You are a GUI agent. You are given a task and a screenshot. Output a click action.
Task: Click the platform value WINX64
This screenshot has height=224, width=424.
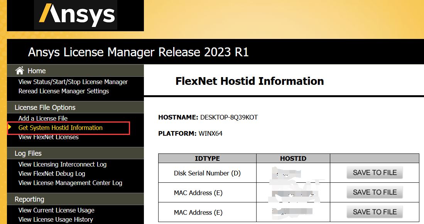tap(210, 133)
